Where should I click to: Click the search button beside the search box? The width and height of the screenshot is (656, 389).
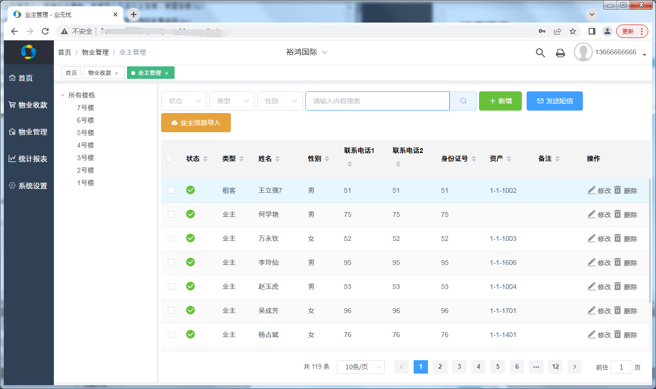(x=463, y=101)
